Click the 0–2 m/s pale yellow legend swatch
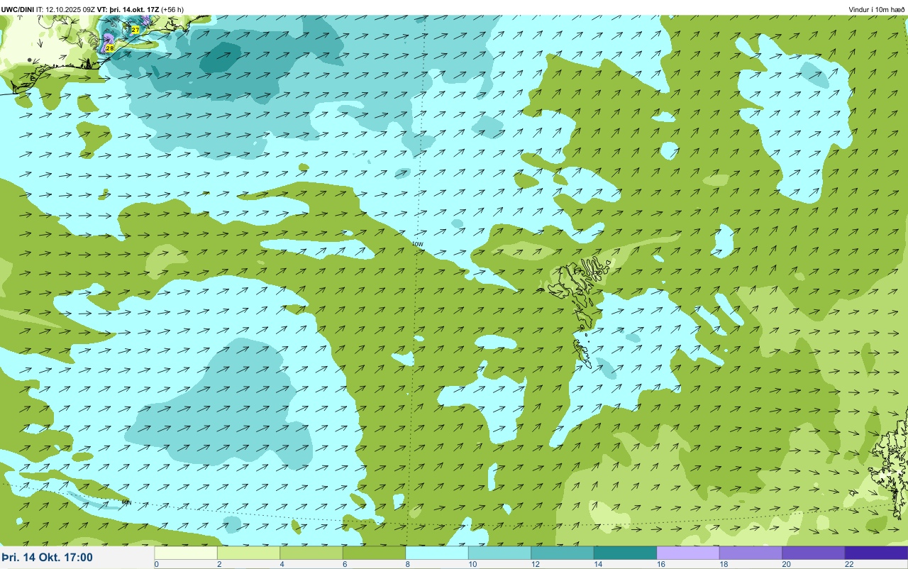Viewport: 908px width, 569px height. click(186, 553)
